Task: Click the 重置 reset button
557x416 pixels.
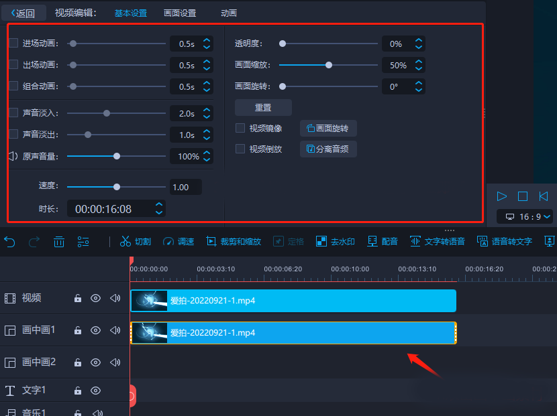Action: (263, 107)
